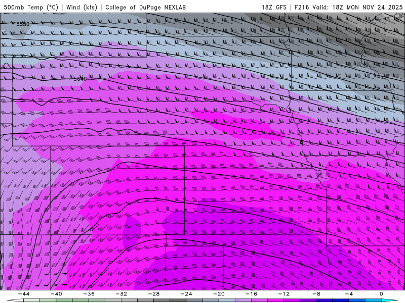Viewport: 405px width, 303px height.
Task: Click the 5640 height contour label
Action: (80, 79)
